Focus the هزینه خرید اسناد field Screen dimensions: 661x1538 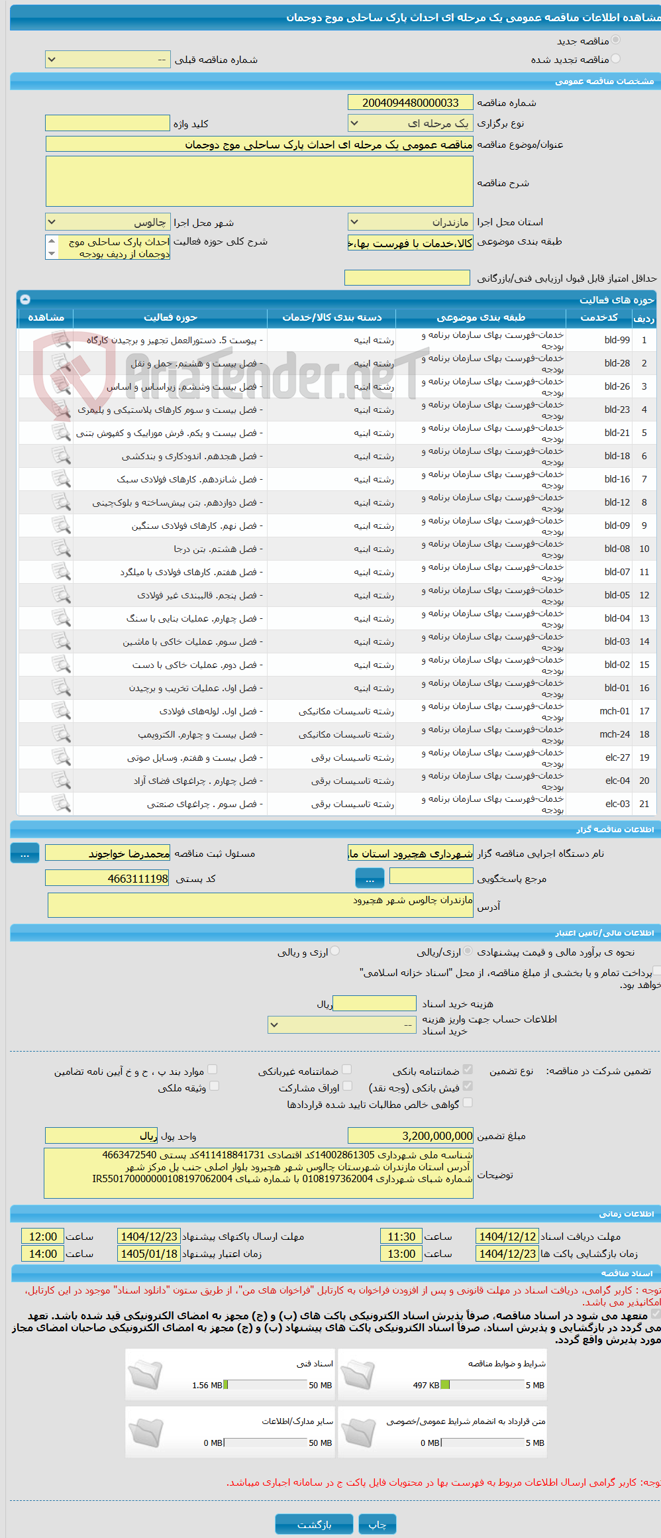(x=374, y=1003)
